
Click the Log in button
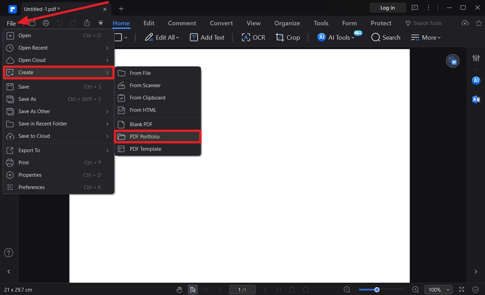(388, 7)
